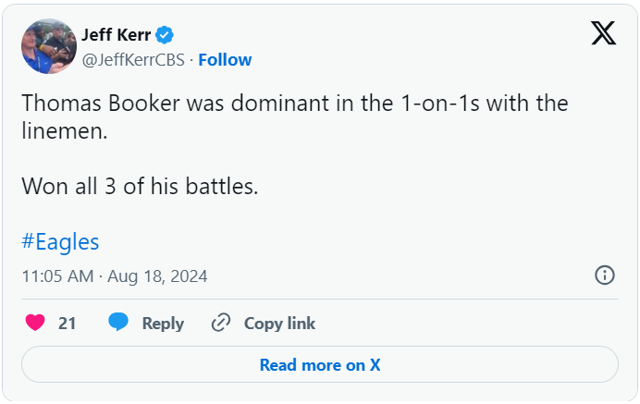Follow the @JeffKerrCBS account
Screen dimensions: 640x404
pyautogui.click(x=225, y=60)
